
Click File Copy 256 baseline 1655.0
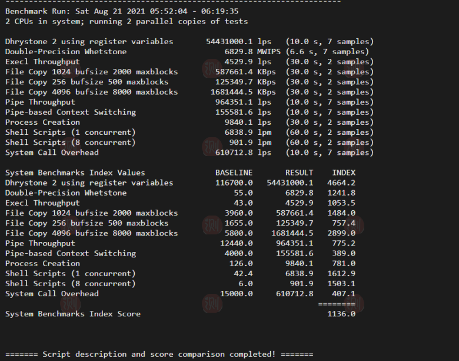pyautogui.click(x=238, y=224)
